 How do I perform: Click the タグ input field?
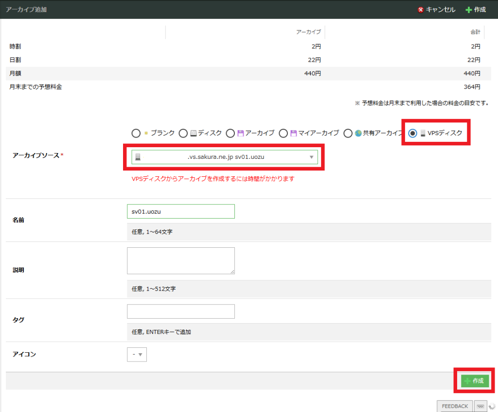click(x=180, y=311)
